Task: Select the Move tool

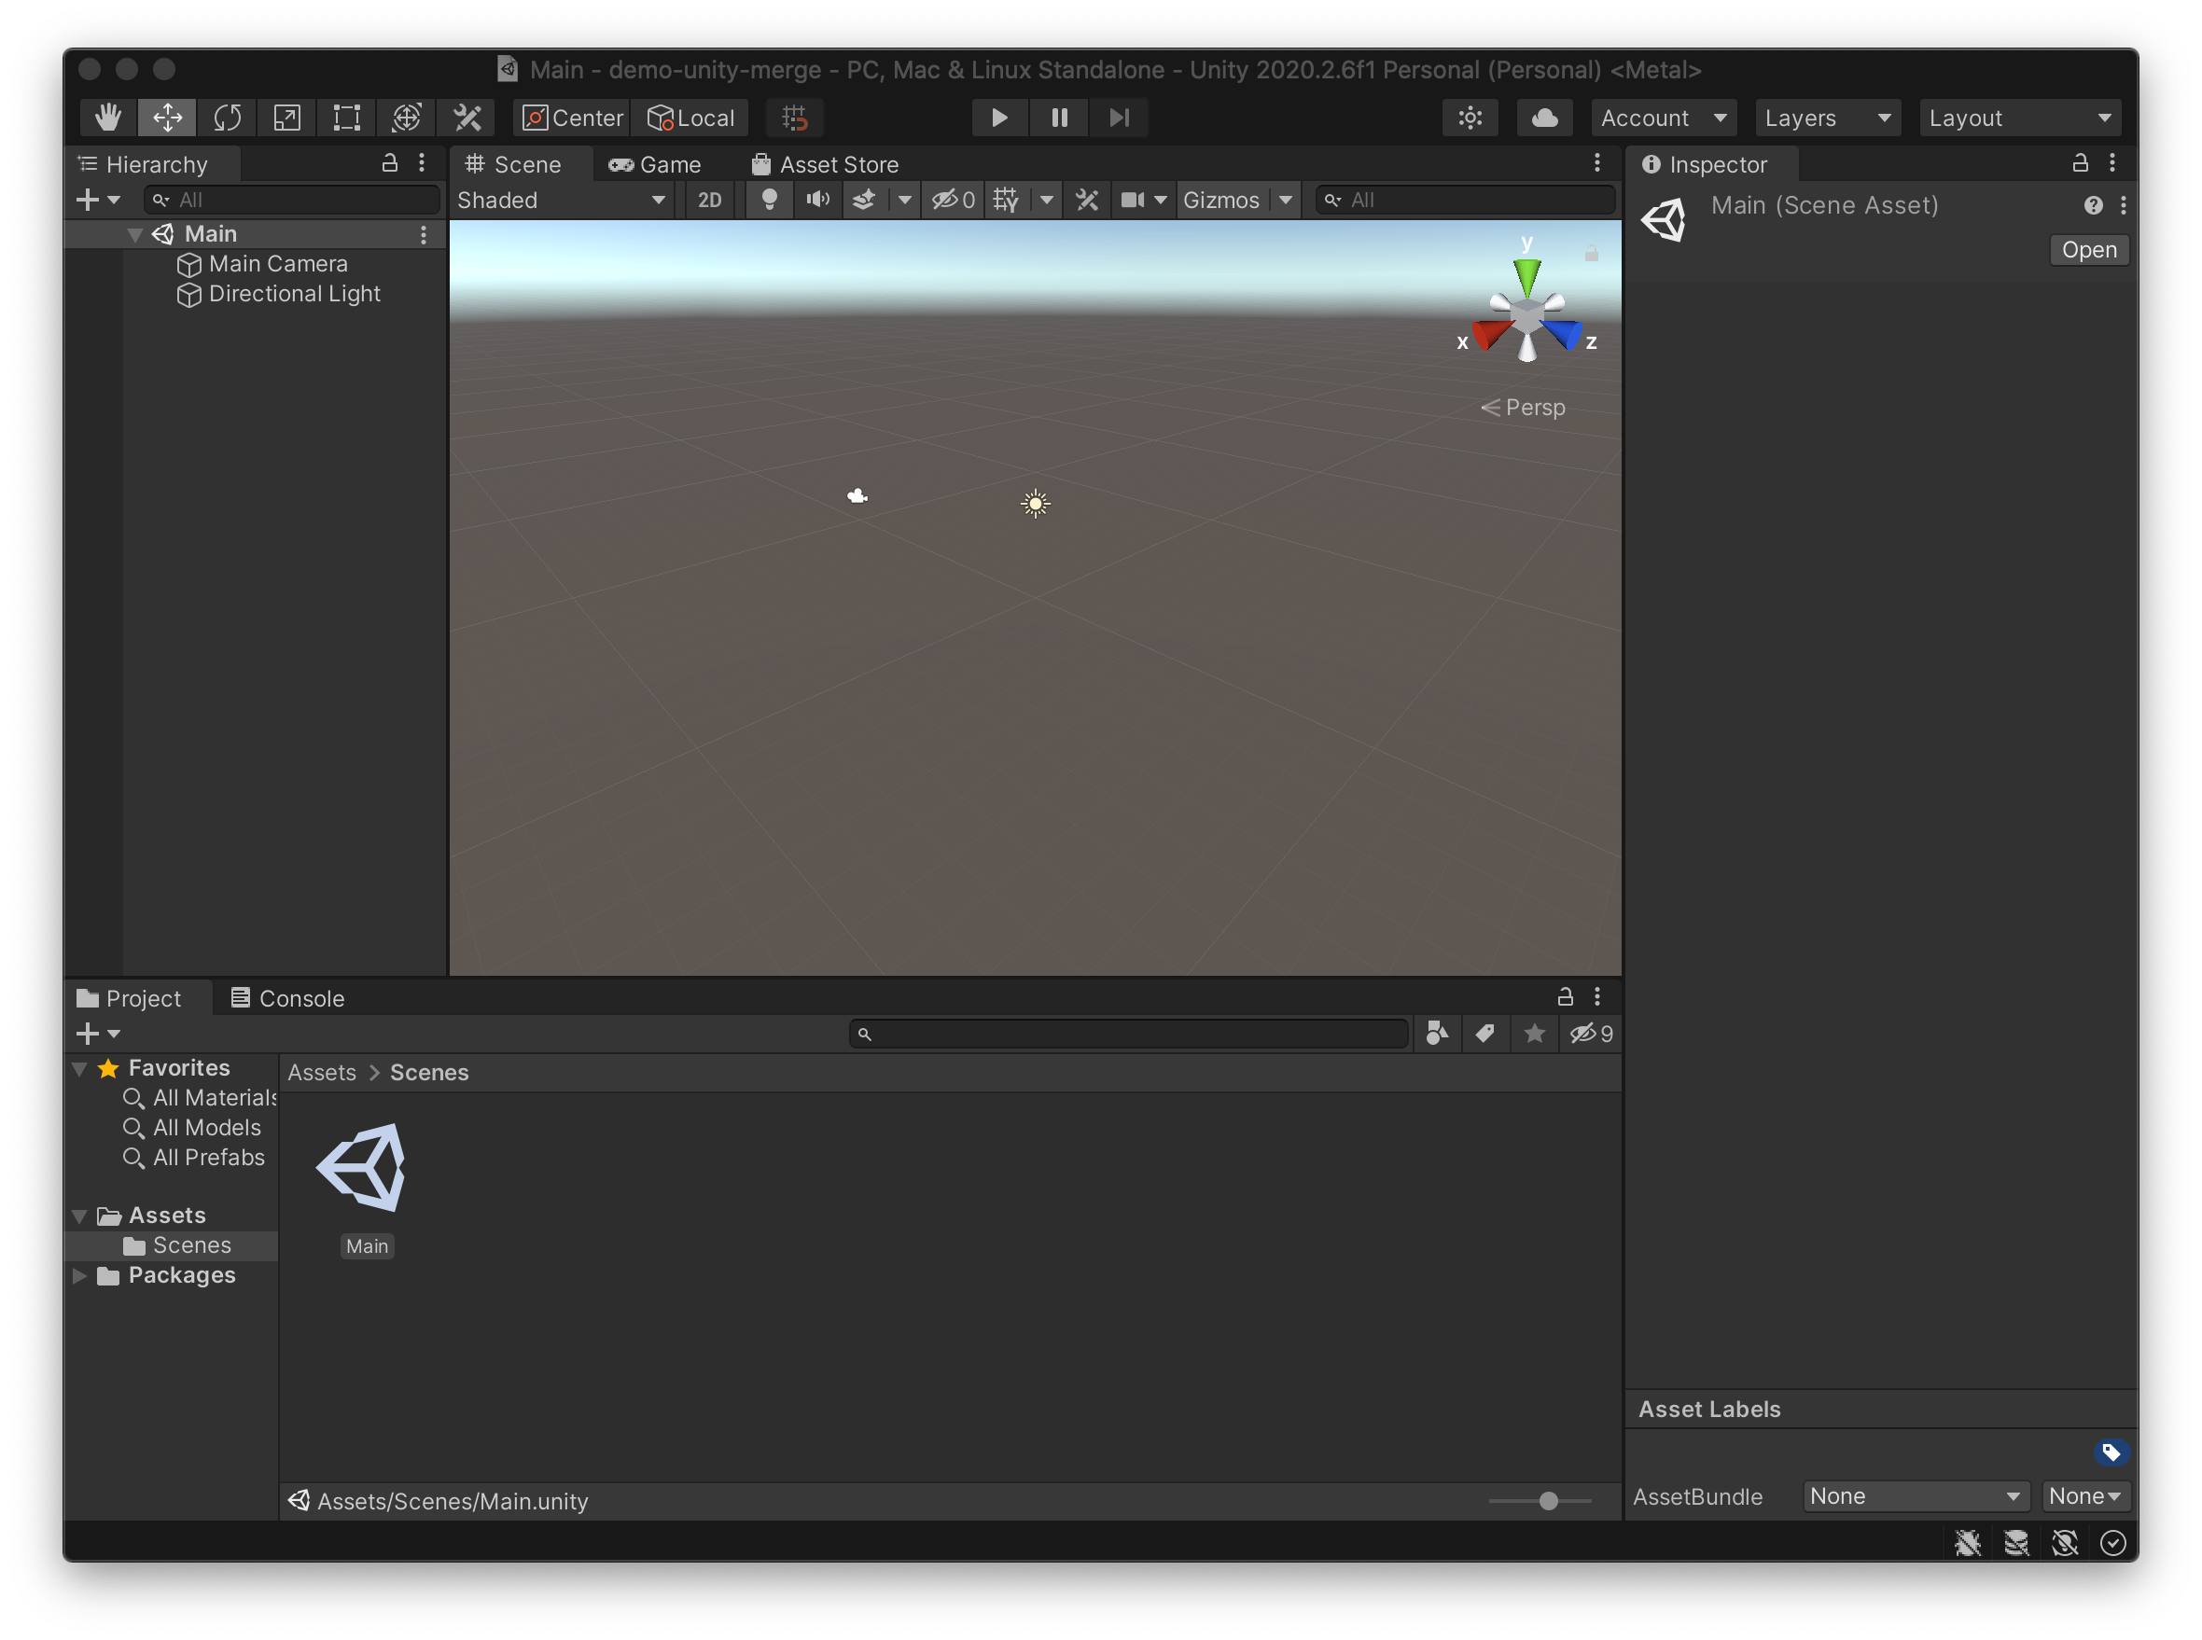Action: [167, 118]
